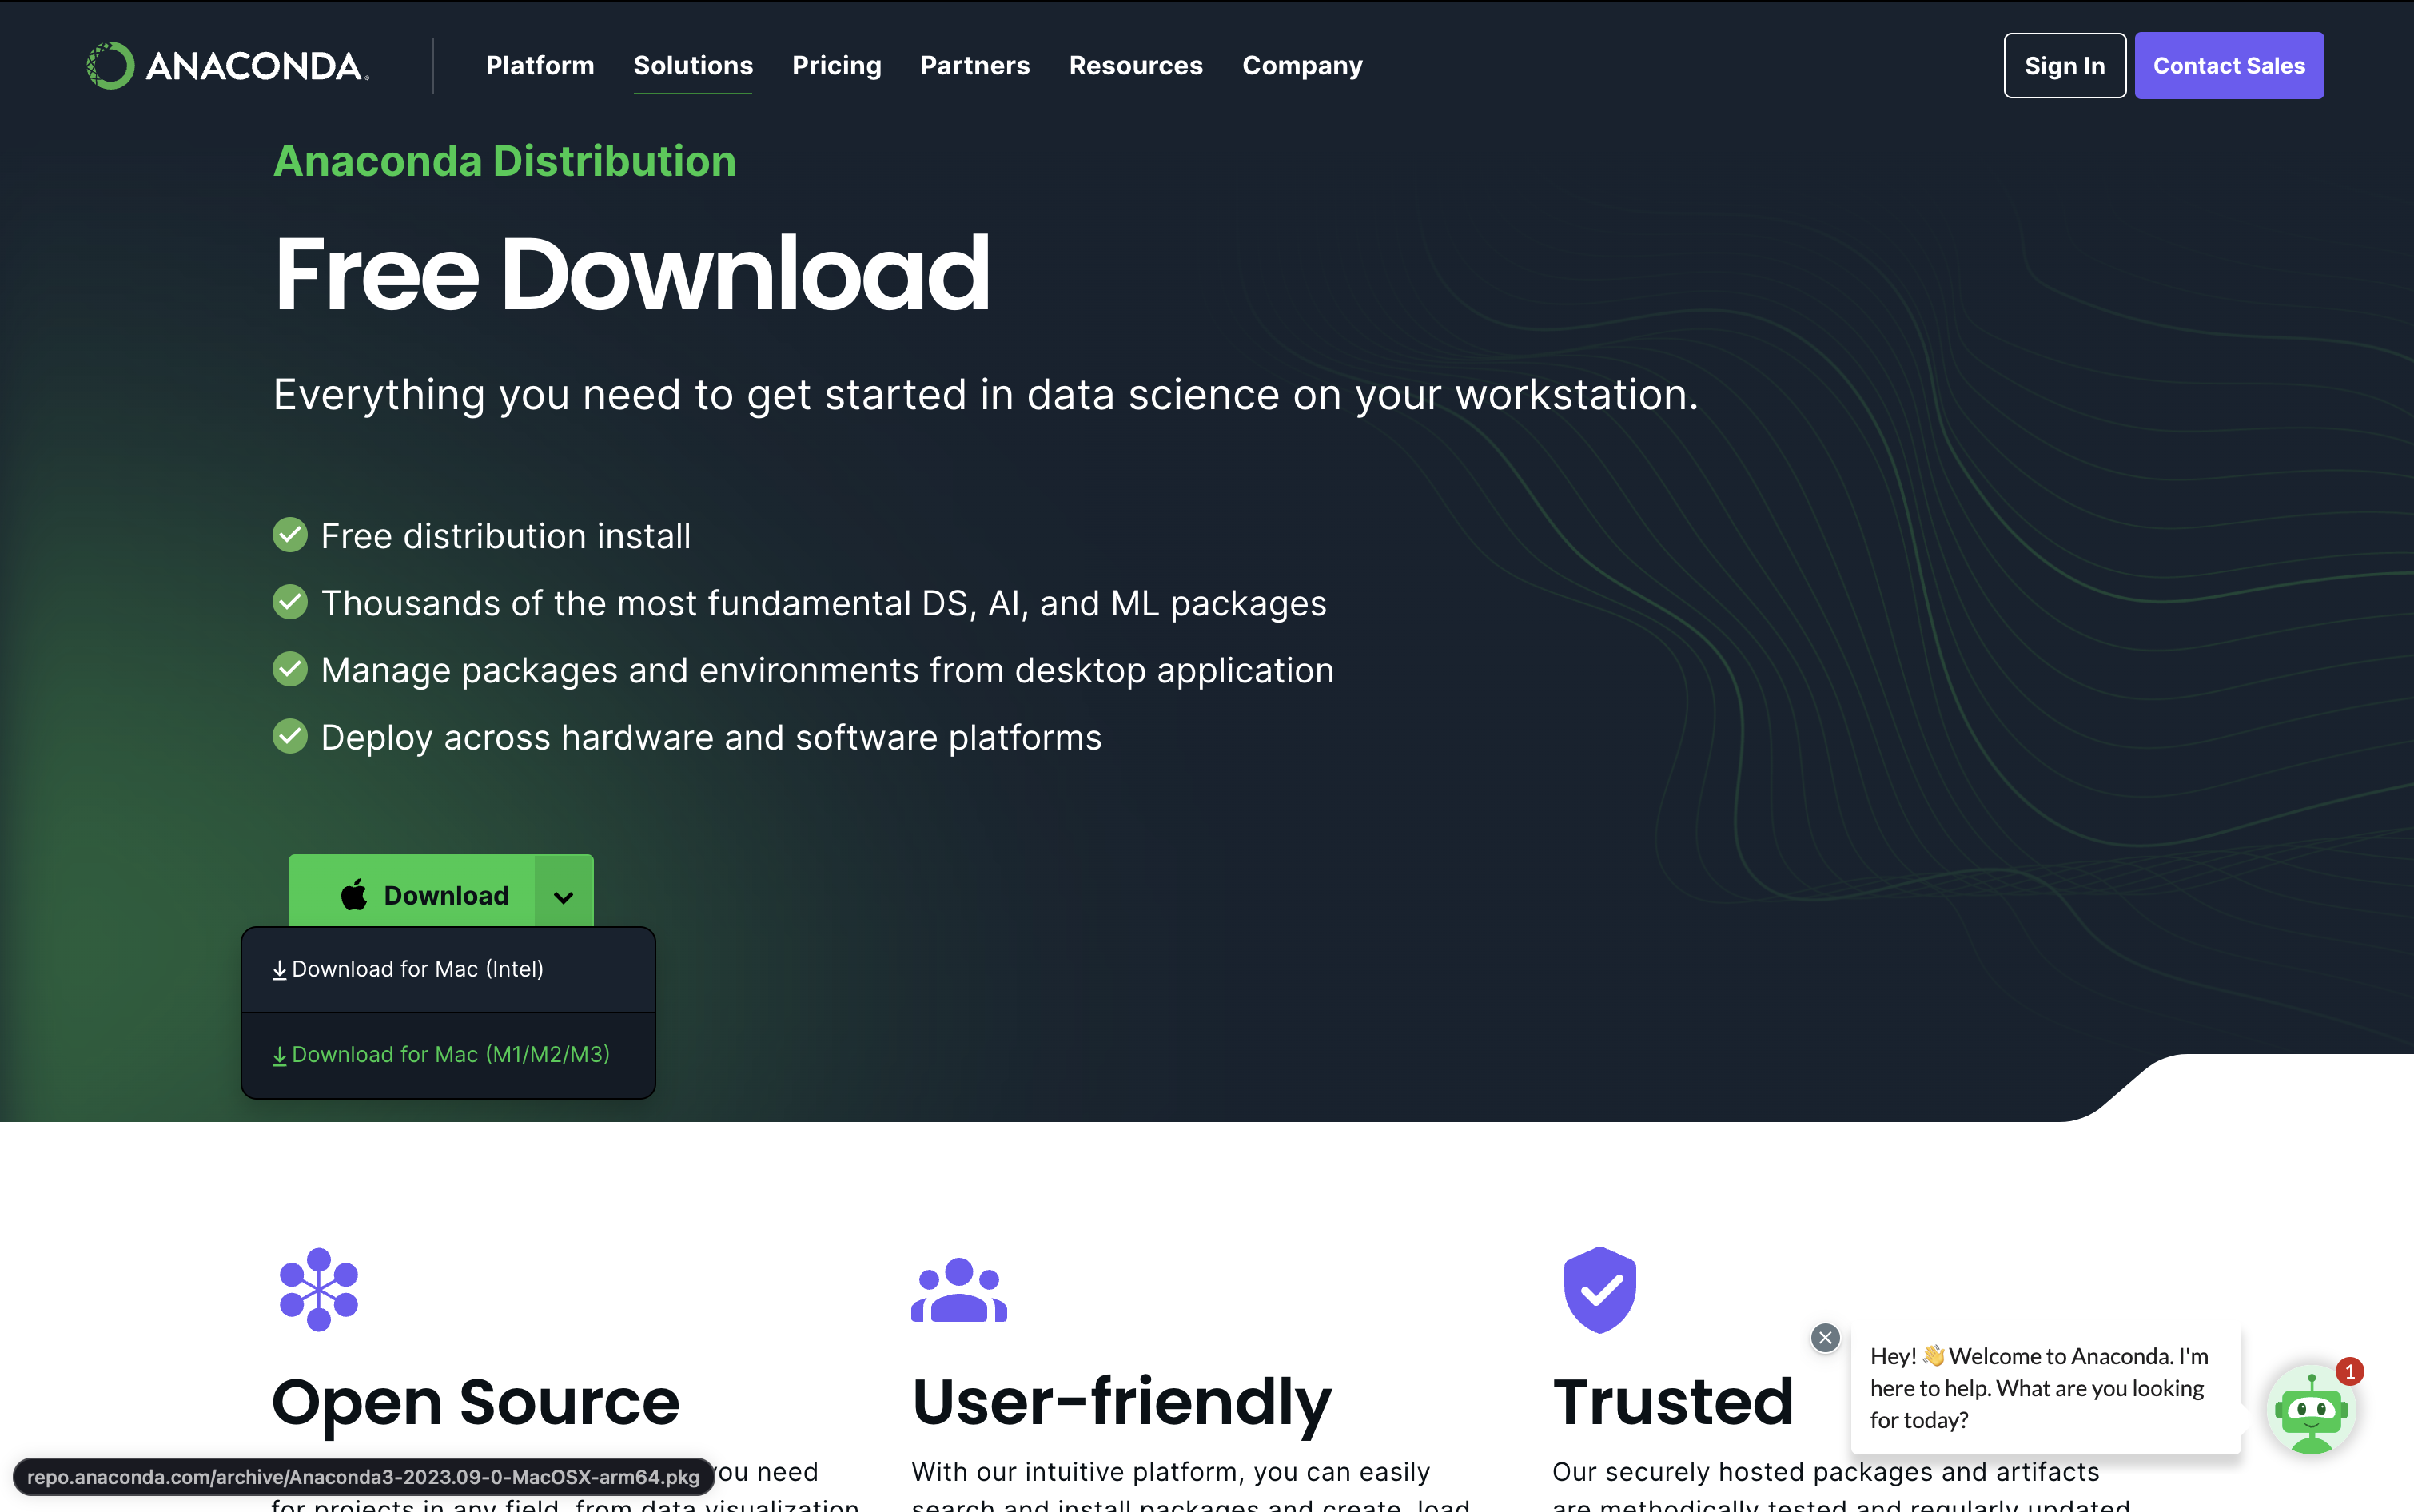Choose Download for Mac (Intel)

point(417,969)
